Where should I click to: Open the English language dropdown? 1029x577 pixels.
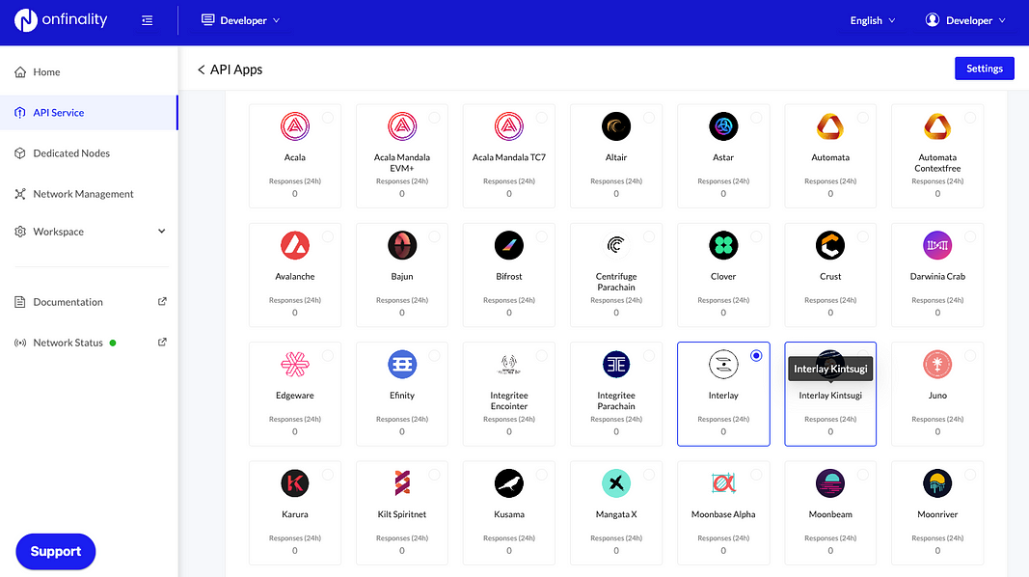872,20
